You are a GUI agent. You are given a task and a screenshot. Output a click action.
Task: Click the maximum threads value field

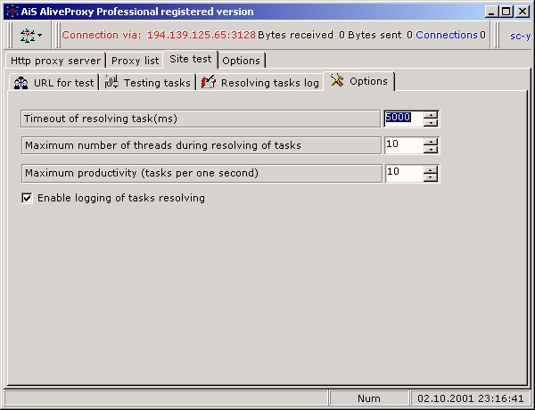tap(404, 145)
